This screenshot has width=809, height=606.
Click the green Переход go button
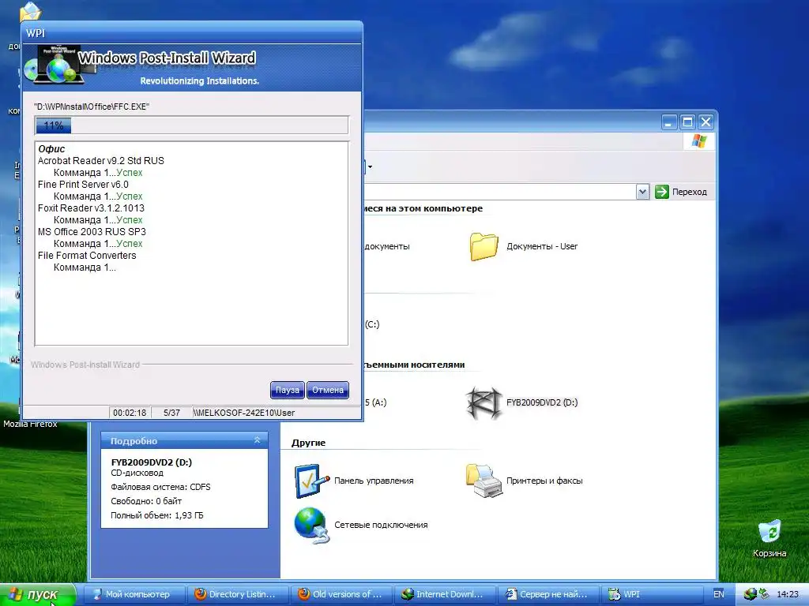(x=681, y=192)
